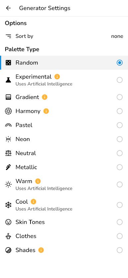Show info for the Warm palette

coord(38,181)
